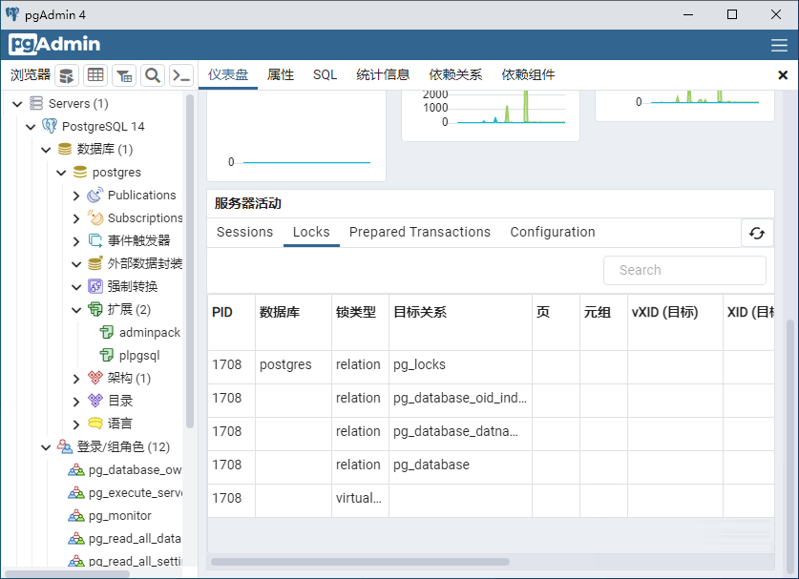This screenshot has width=799, height=579.
Task: Collapse the 扩展 (2) node
Action: (x=76, y=310)
